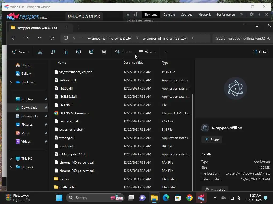Refresh the current folder view
Screen dimensions: 273x204
click(x=52, y=38)
